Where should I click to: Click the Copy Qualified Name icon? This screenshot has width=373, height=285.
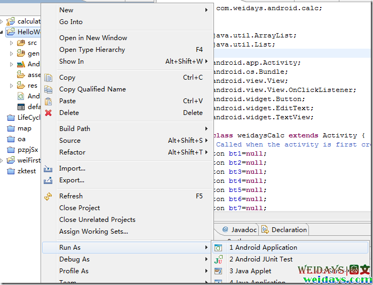coord(49,89)
